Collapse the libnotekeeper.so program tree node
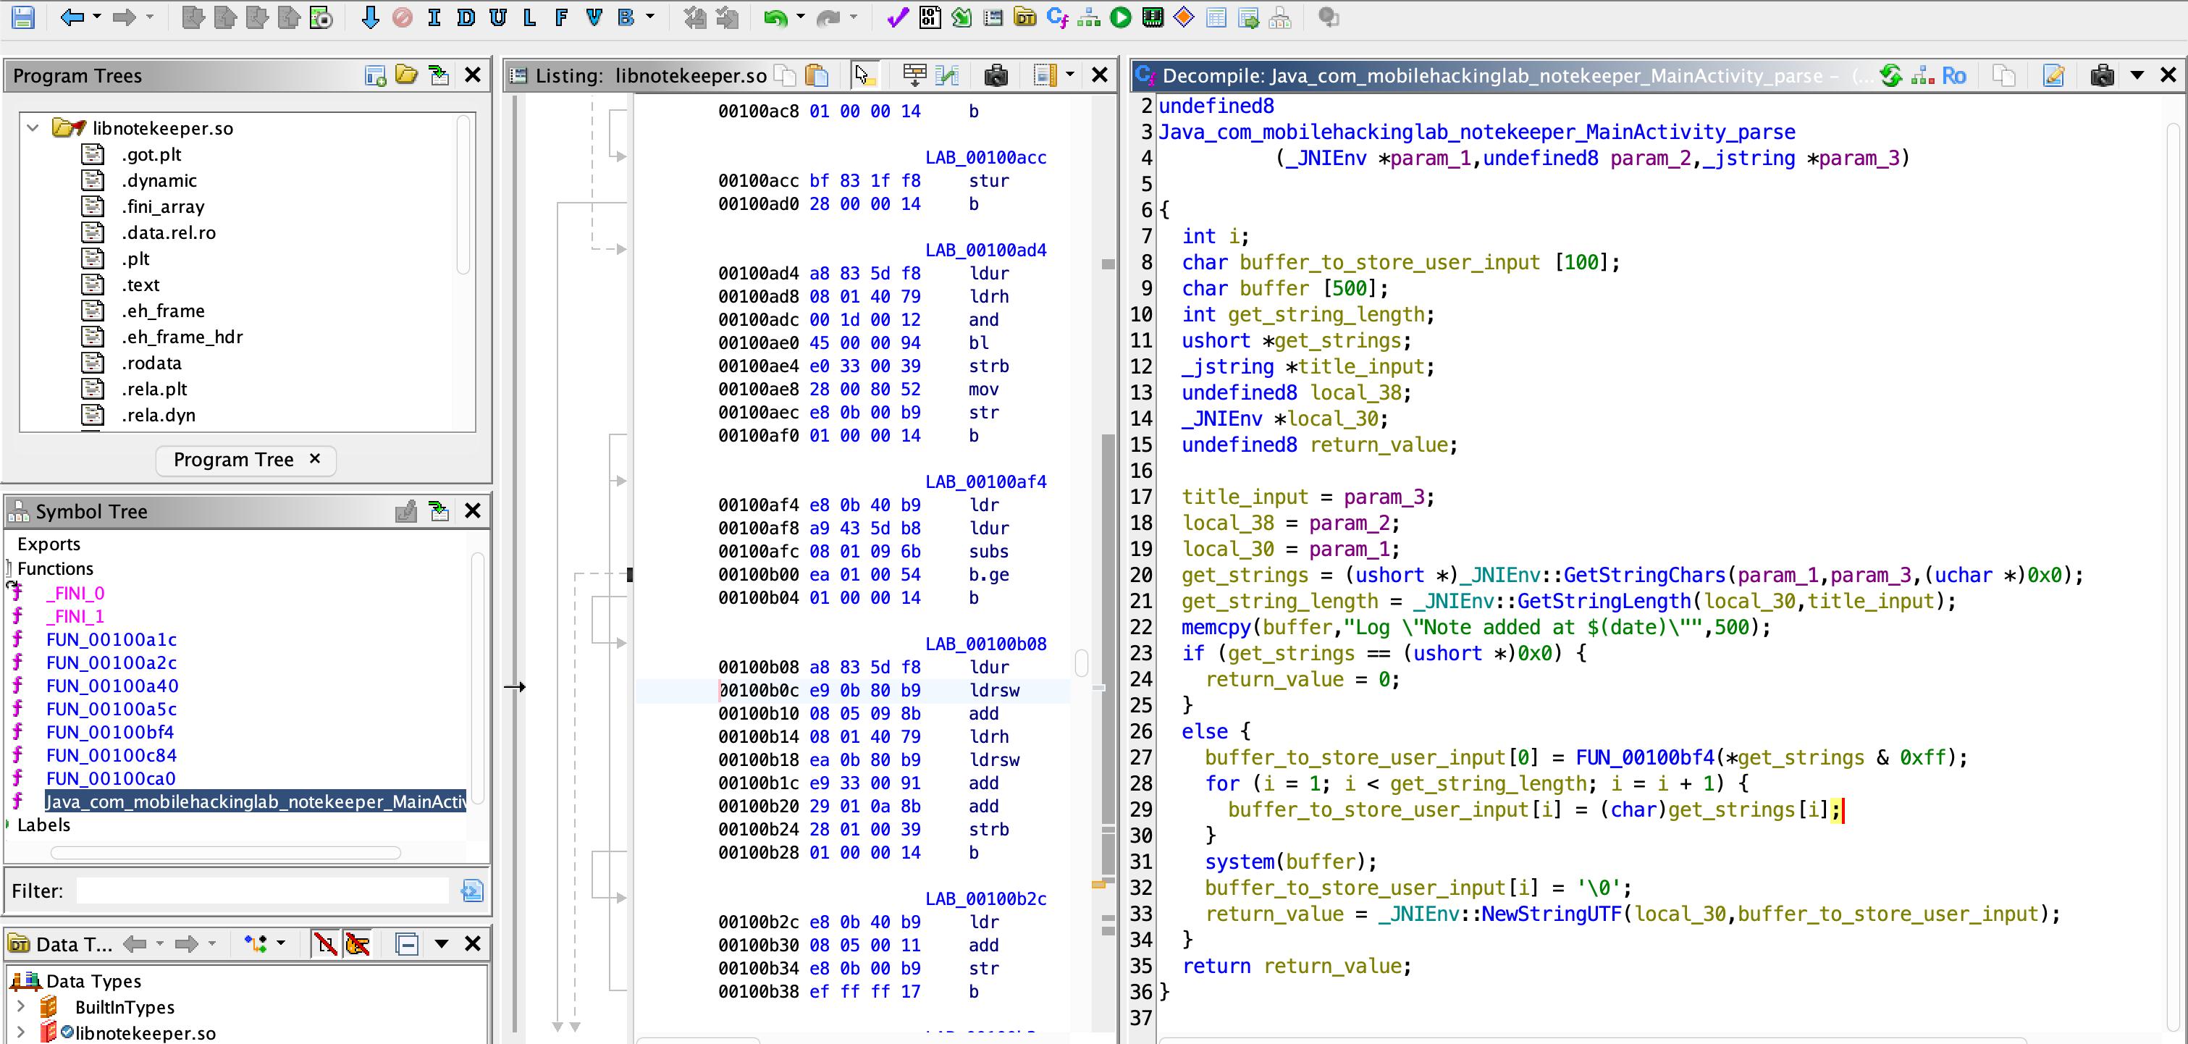 point(33,128)
